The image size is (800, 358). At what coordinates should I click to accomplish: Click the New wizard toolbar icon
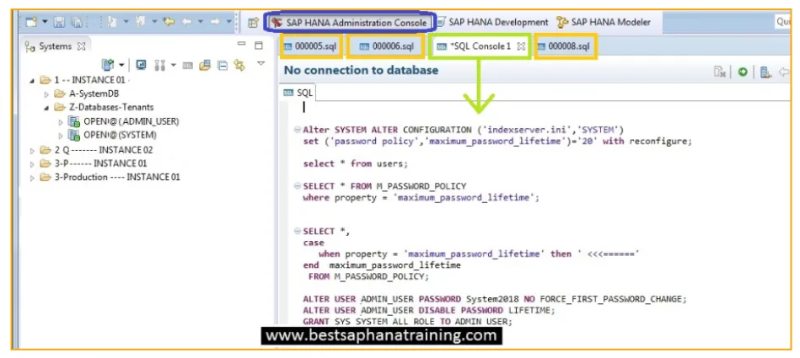point(32,22)
